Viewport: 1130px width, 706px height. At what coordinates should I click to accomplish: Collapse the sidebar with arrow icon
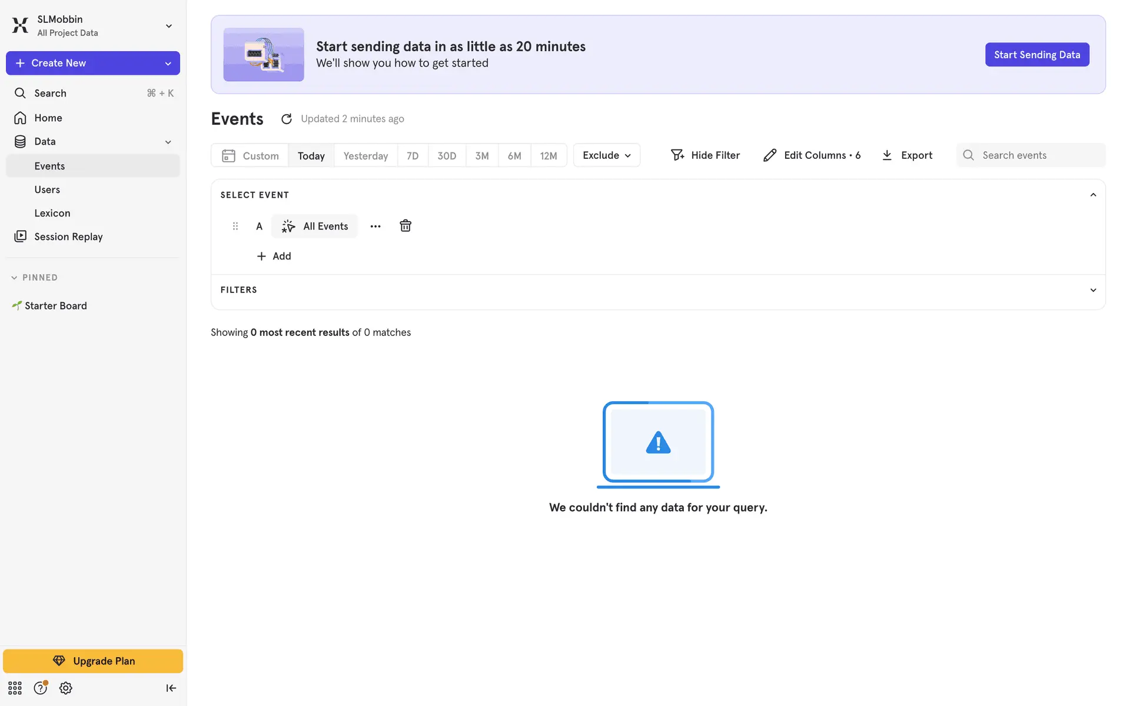point(171,688)
